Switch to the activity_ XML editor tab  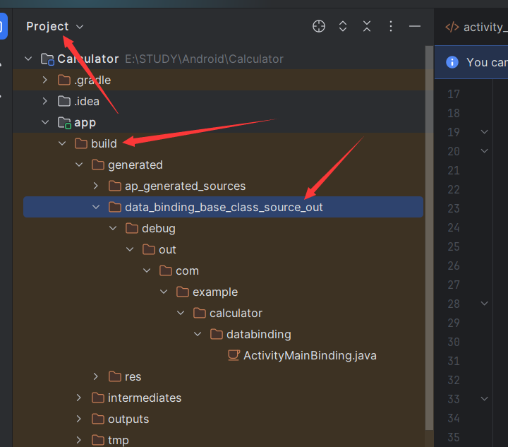pos(476,28)
